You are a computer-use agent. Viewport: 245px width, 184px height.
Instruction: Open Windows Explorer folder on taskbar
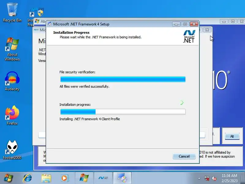[46, 178]
